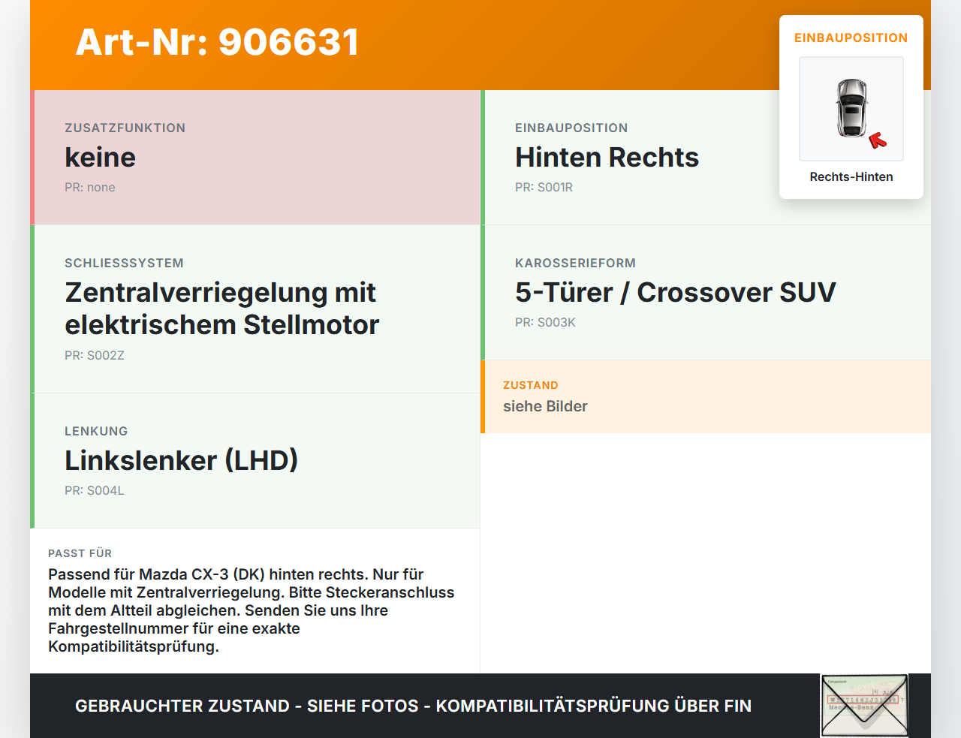Click the 'Linkslenker (LHD)' value
Viewport: 961px width, 738px height.
pyautogui.click(x=182, y=460)
